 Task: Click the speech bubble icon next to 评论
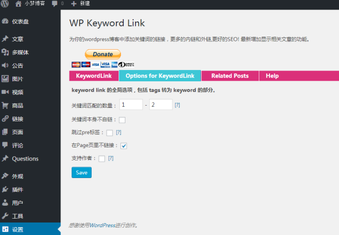(x=5, y=145)
